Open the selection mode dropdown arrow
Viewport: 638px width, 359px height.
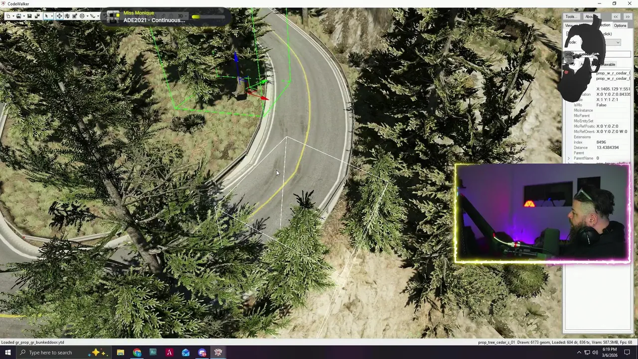point(52,16)
